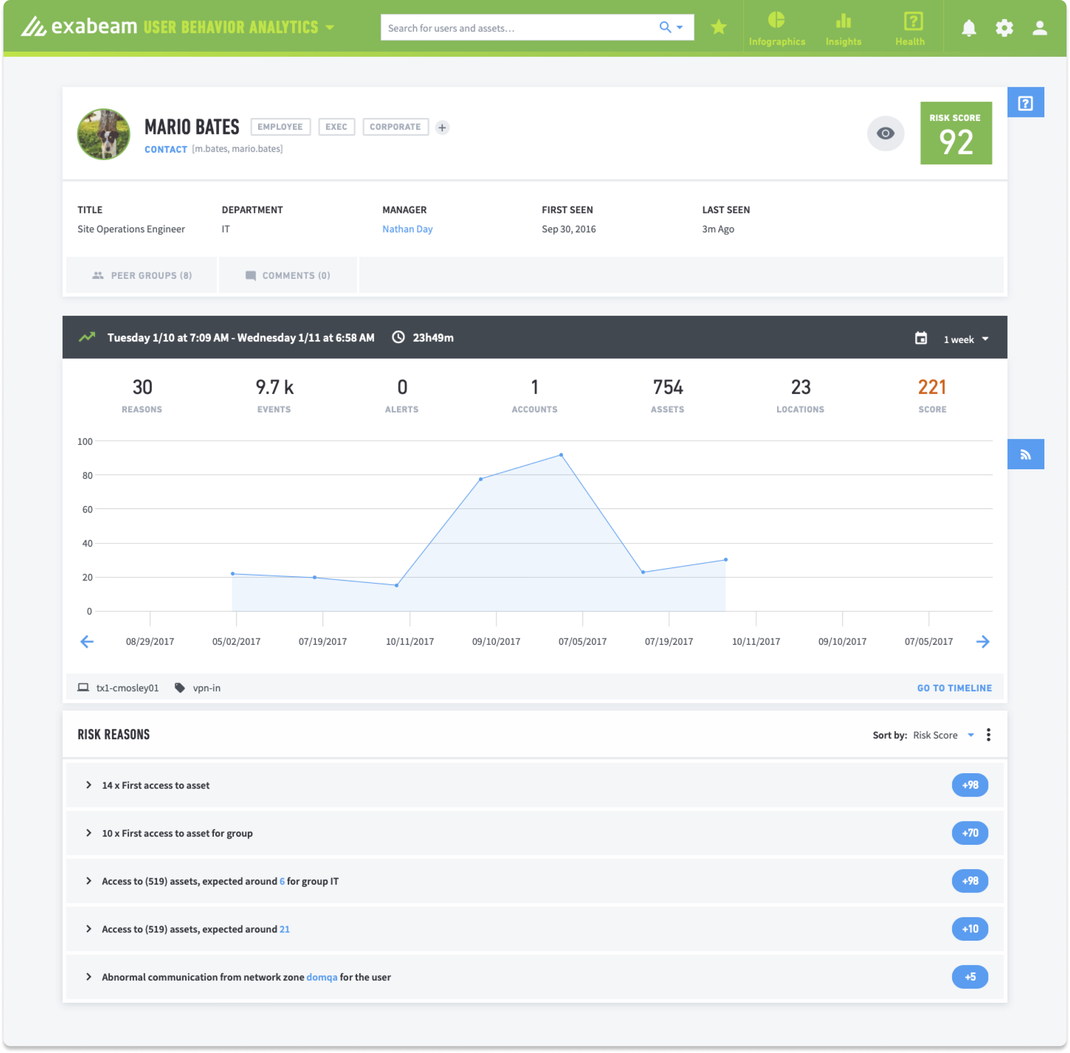The height and width of the screenshot is (1053, 1070).
Task: Open the user profile icon
Action: pos(1040,28)
